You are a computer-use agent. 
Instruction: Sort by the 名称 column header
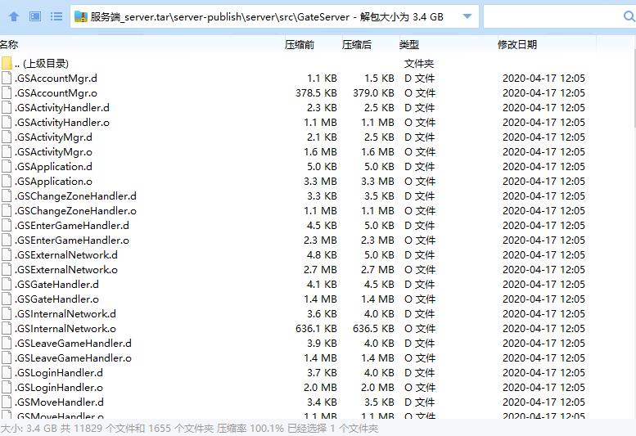click(10, 45)
